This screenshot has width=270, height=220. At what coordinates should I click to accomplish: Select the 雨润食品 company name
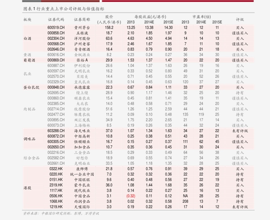click(82, 201)
